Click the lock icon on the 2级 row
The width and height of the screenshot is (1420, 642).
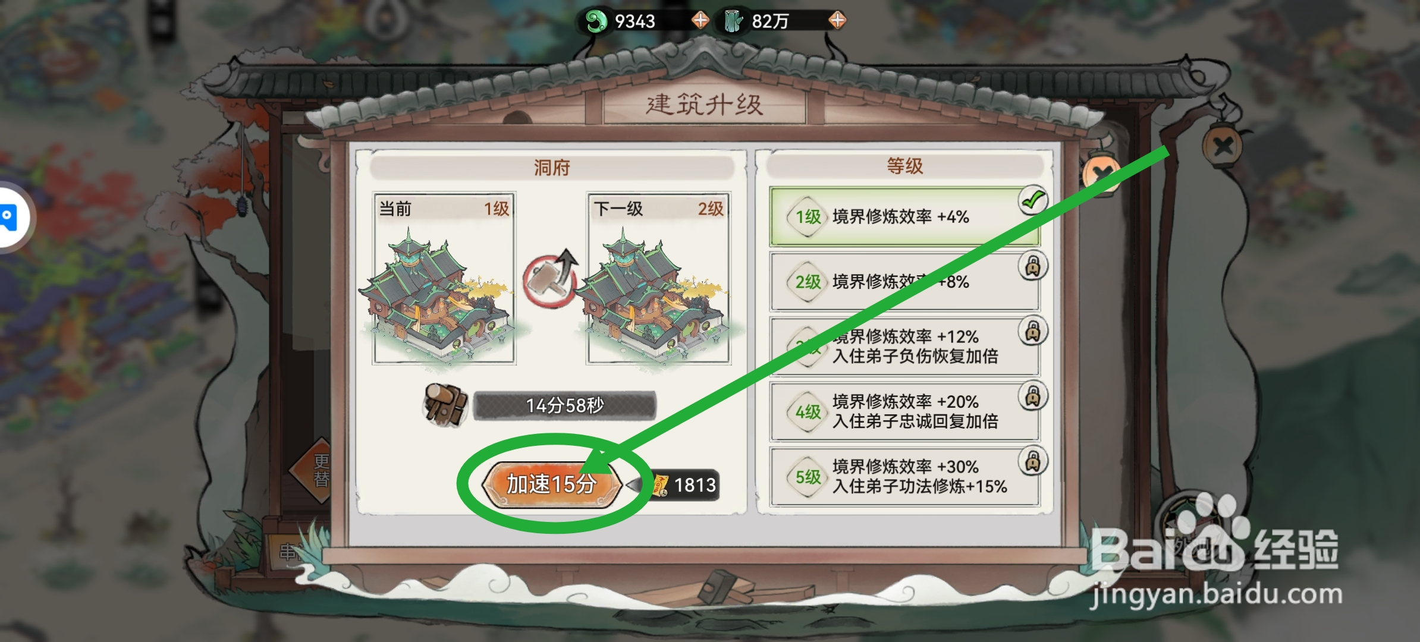tap(1033, 266)
